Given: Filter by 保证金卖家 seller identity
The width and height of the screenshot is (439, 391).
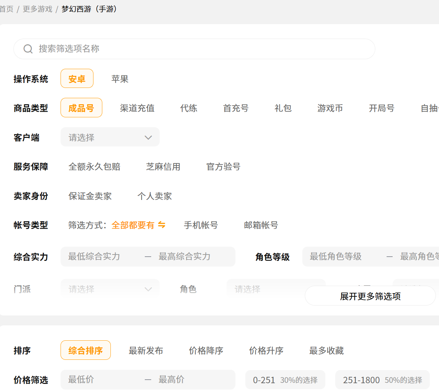Looking at the screenshot, I should 90,196.
